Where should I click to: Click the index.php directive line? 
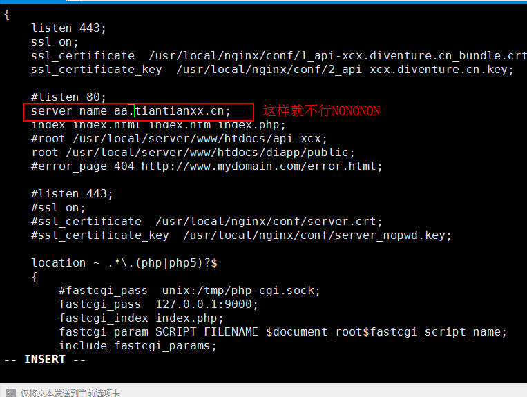(x=158, y=125)
